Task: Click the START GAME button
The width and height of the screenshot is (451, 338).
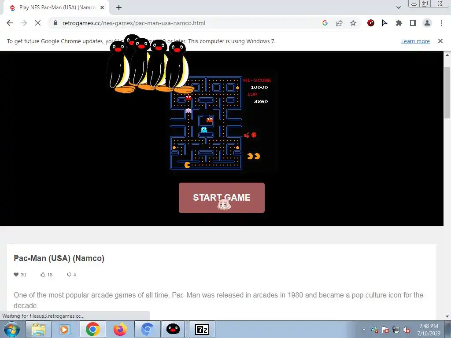Action: (x=222, y=198)
